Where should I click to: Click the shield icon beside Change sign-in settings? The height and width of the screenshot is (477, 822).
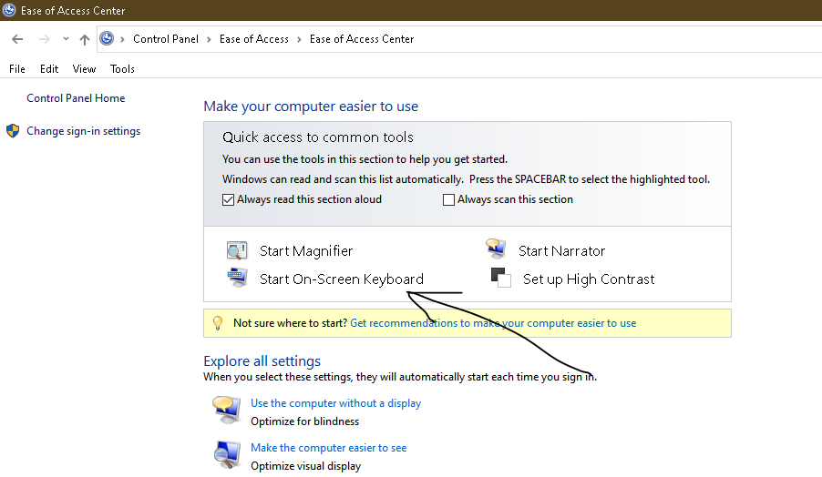tap(13, 131)
